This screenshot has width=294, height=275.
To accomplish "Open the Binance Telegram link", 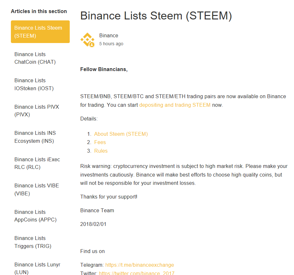I will [x=139, y=265].
